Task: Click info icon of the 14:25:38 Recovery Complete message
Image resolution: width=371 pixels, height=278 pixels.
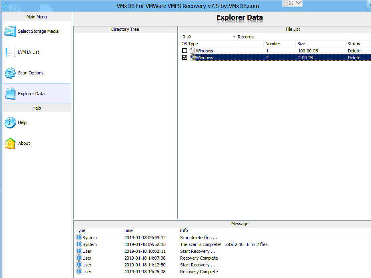Action: tap(79, 271)
